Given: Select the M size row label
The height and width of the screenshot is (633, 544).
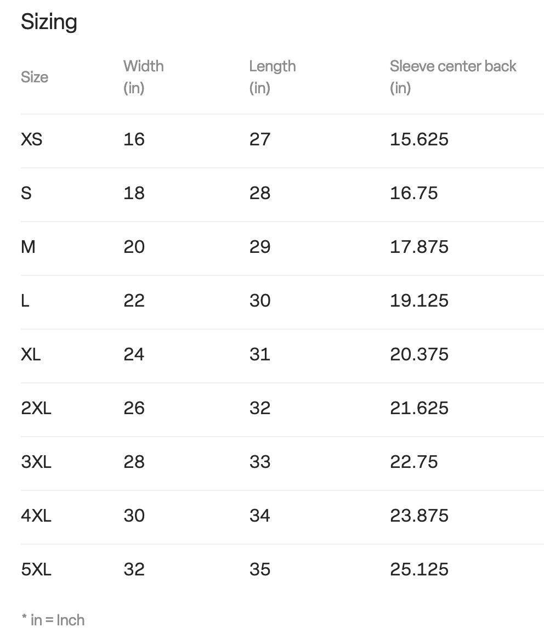Looking at the screenshot, I should click(x=28, y=247).
